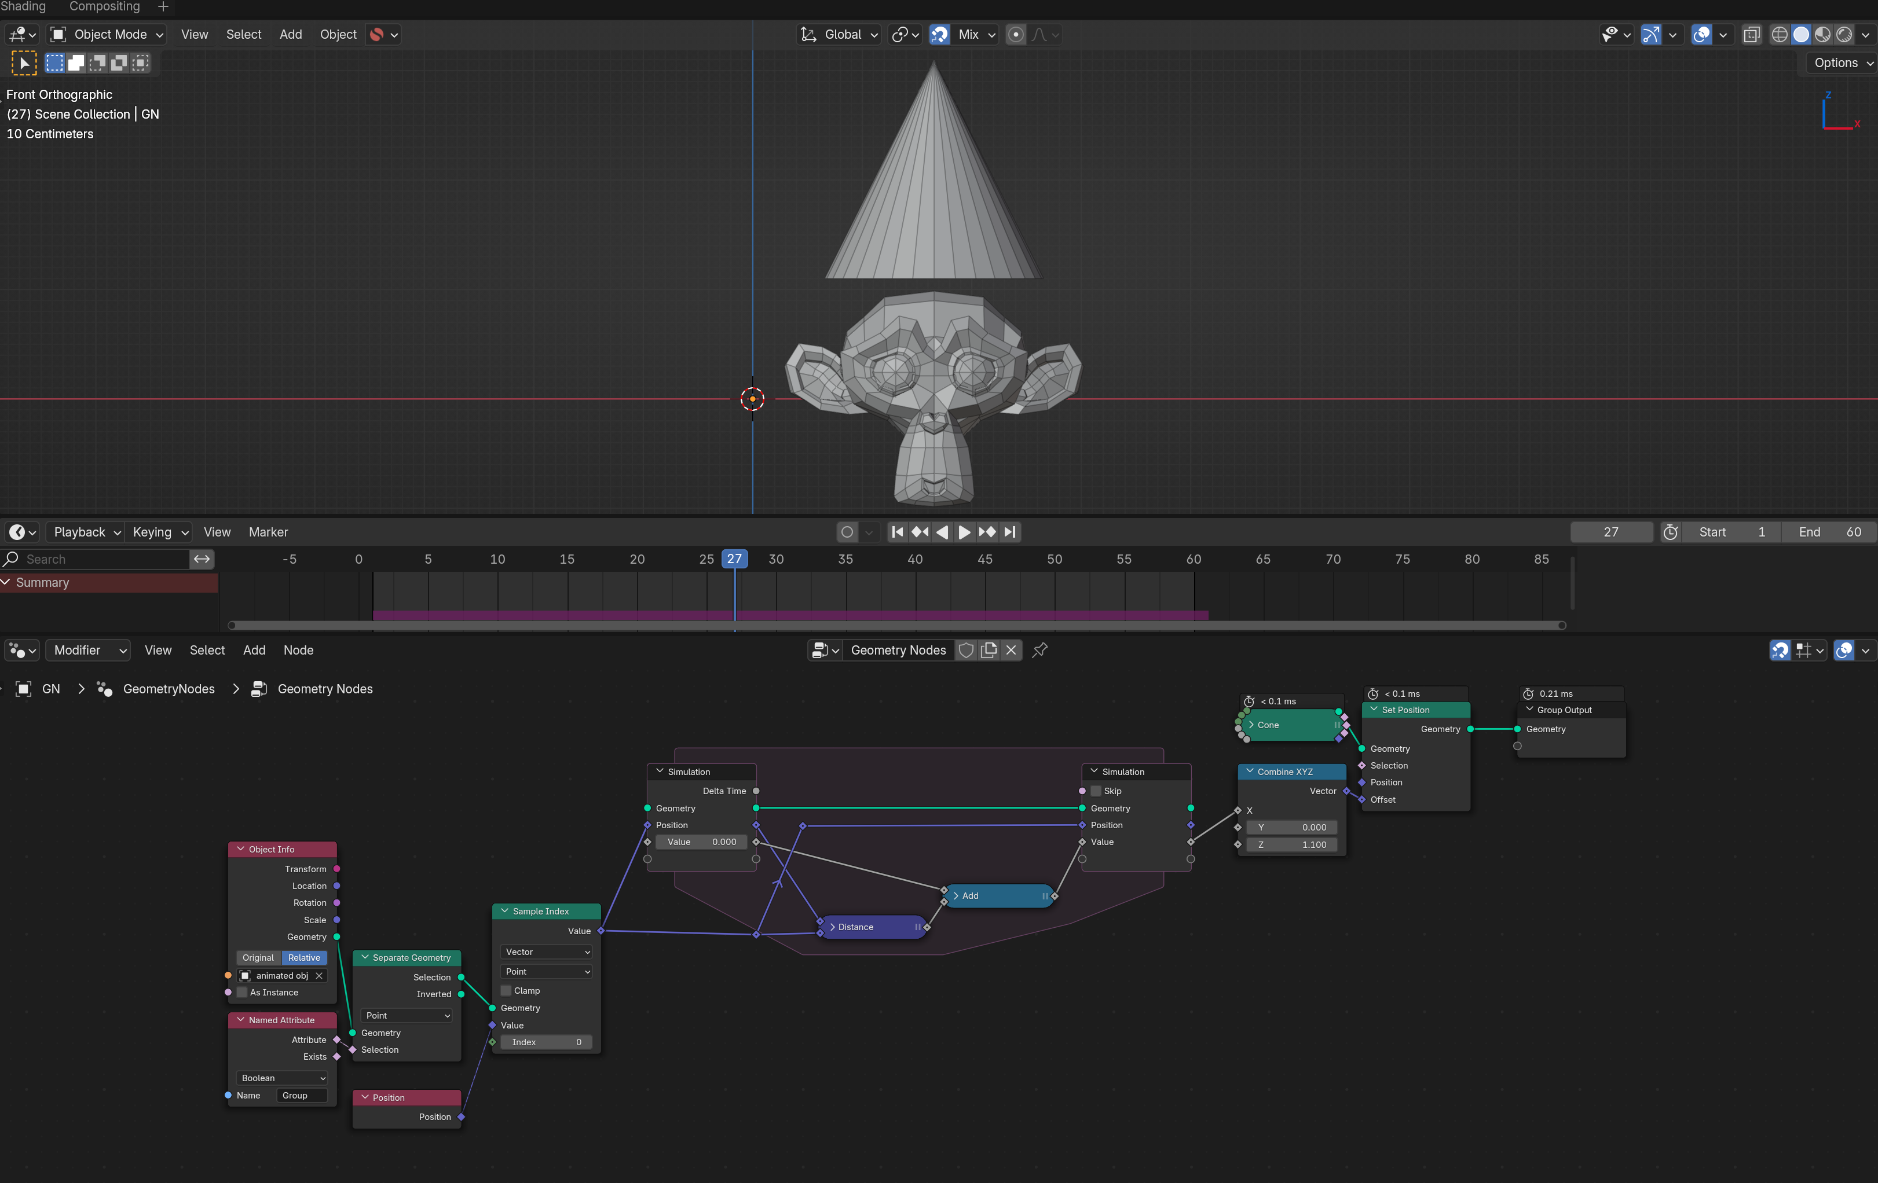Toggle viewport overlays display

coord(1702,34)
